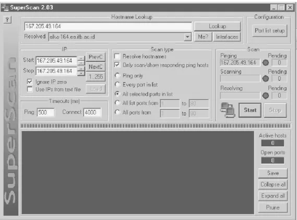Click the Me? button
Viewport: 297px width, 220px height.
click(x=203, y=37)
